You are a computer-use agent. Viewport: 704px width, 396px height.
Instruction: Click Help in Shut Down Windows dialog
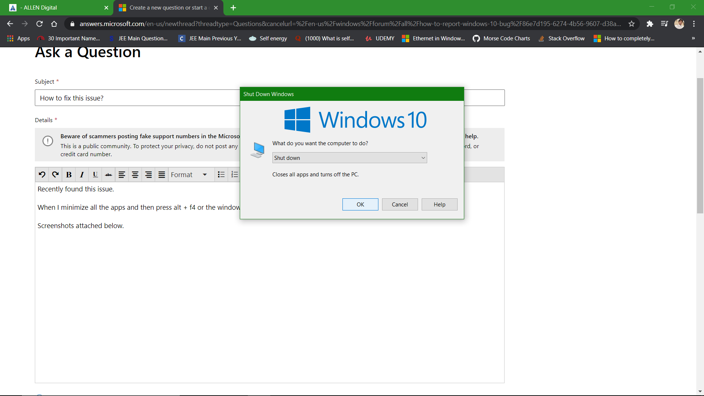click(x=439, y=204)
